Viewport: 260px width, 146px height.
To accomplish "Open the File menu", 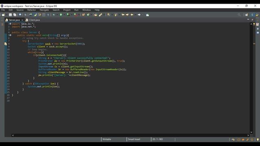I will tap(3, 10).
